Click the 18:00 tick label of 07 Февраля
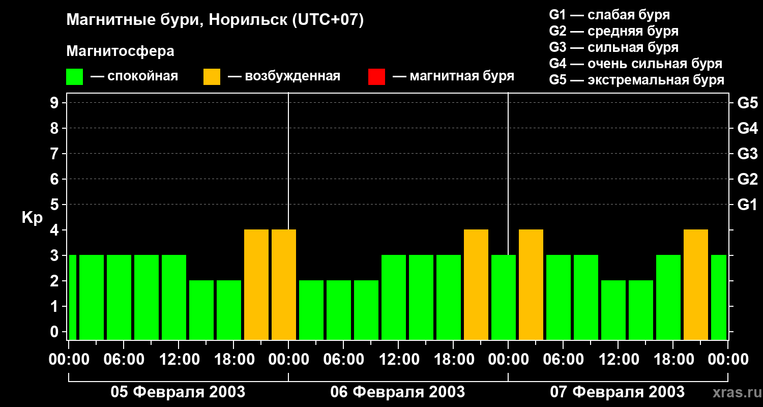This screenshot has height=407, width=763. point(673,359)
